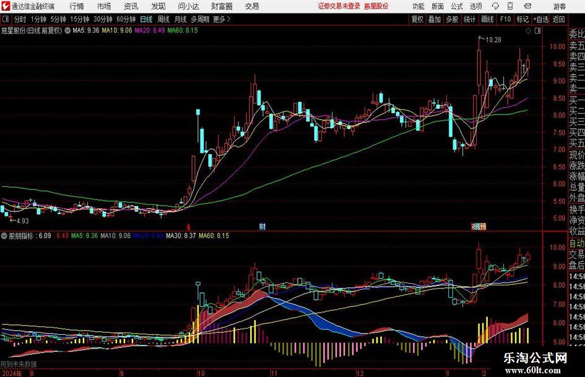Click 2024年 on the time axis

point(12,373)
